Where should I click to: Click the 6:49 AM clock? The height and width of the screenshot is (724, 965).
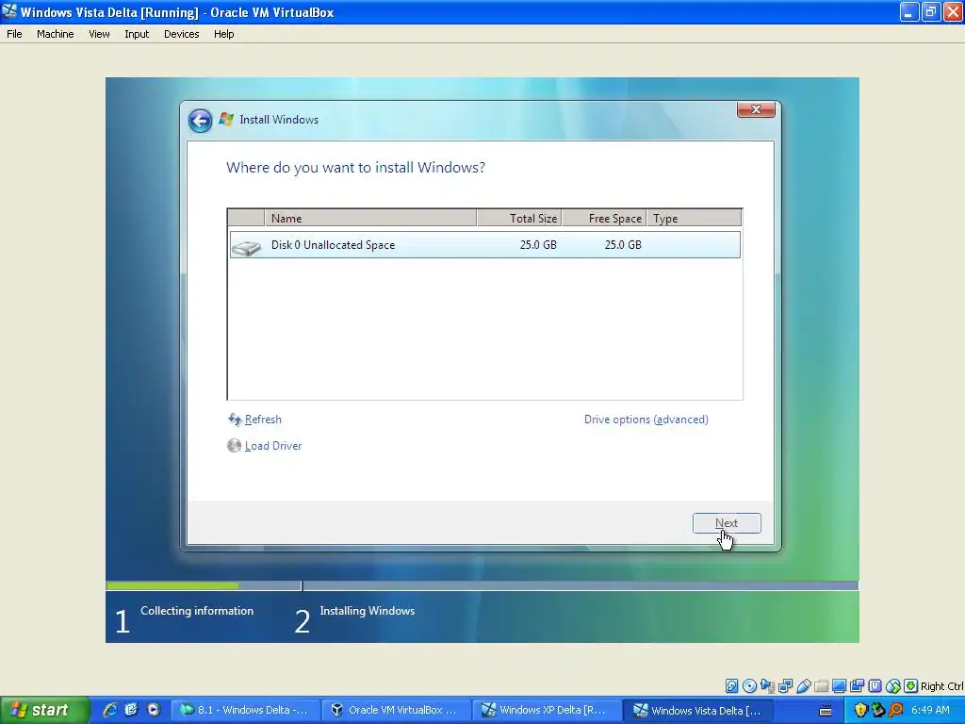pyautogui.click(x=930, y=710)
